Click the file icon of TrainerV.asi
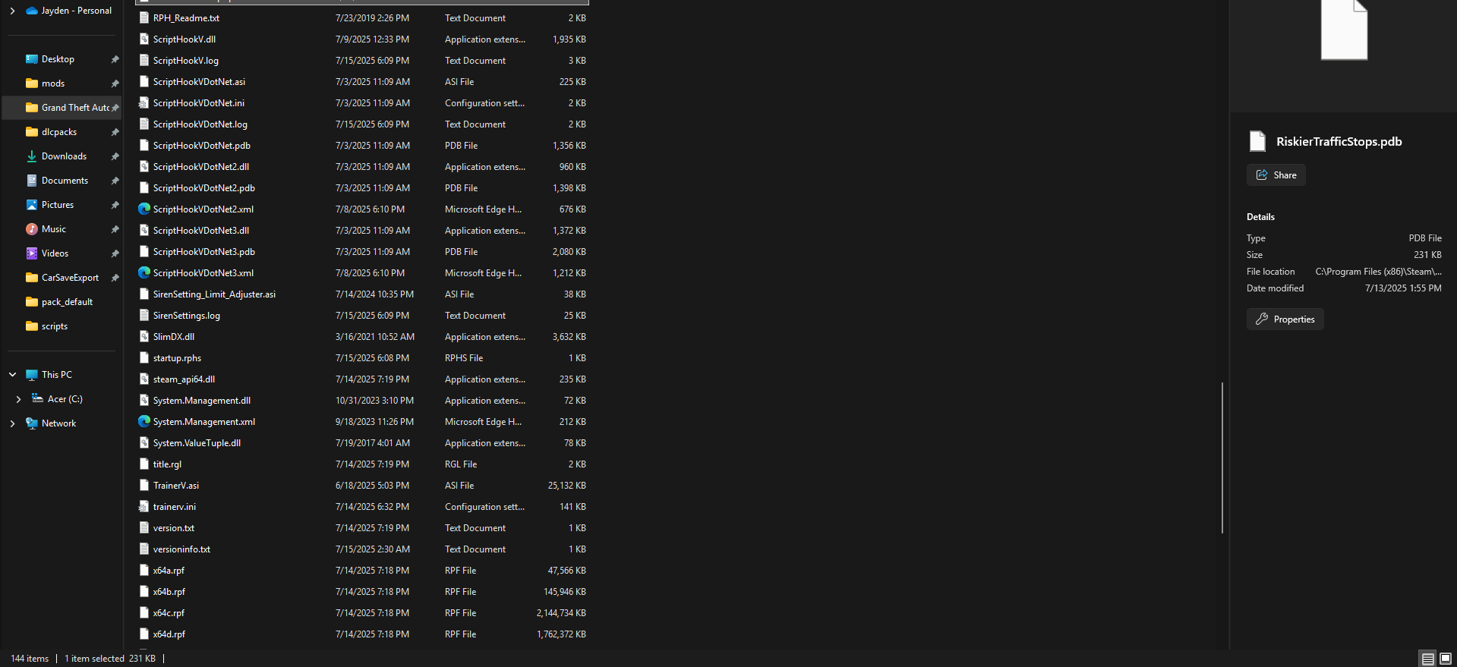Screen dimensions: 1457x667 click(143, 485)
